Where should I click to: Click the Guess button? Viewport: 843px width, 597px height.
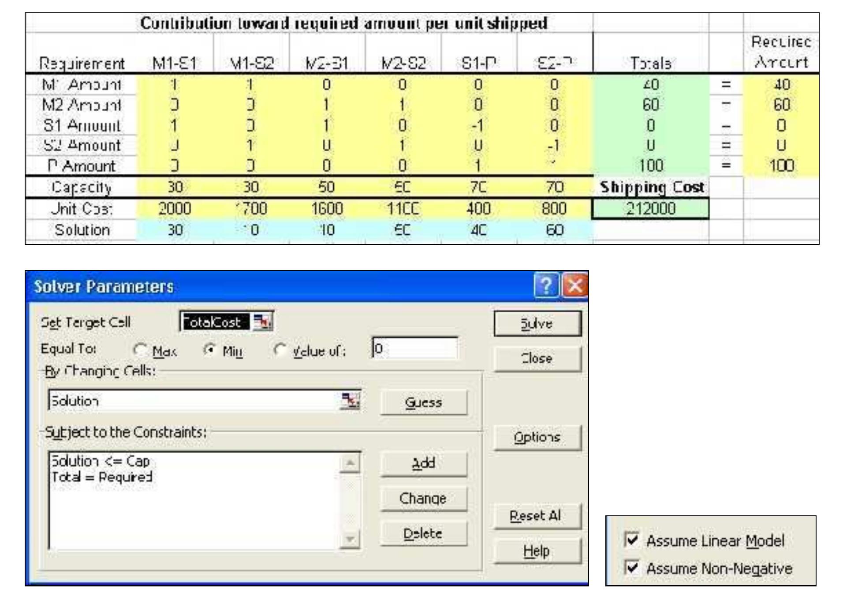coord(423,402)
